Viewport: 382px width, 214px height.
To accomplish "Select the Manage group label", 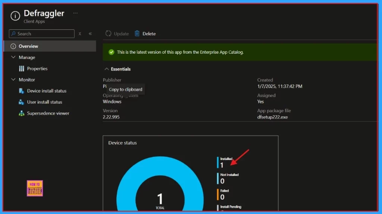I will 27,57.
